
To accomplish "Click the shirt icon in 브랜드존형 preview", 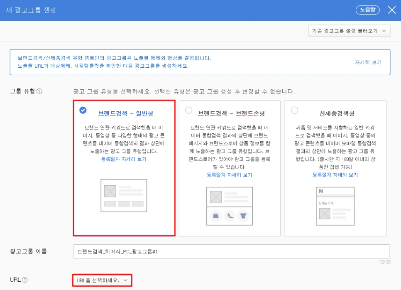I will coord(243,216).
